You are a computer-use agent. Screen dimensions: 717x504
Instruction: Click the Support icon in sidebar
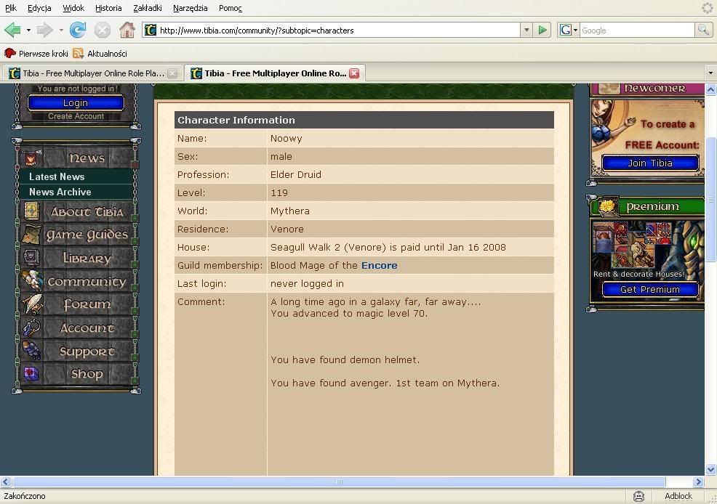pyautogui.click(x=31, y=351)
